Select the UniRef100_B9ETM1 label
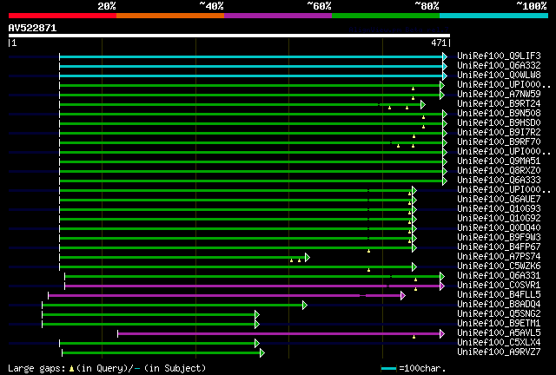The height and width of the screenshot is (375, 556). click(x=499, y=324)
